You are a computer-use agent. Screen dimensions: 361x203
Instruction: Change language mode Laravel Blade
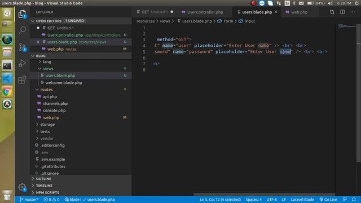click(x=302, y=200)
